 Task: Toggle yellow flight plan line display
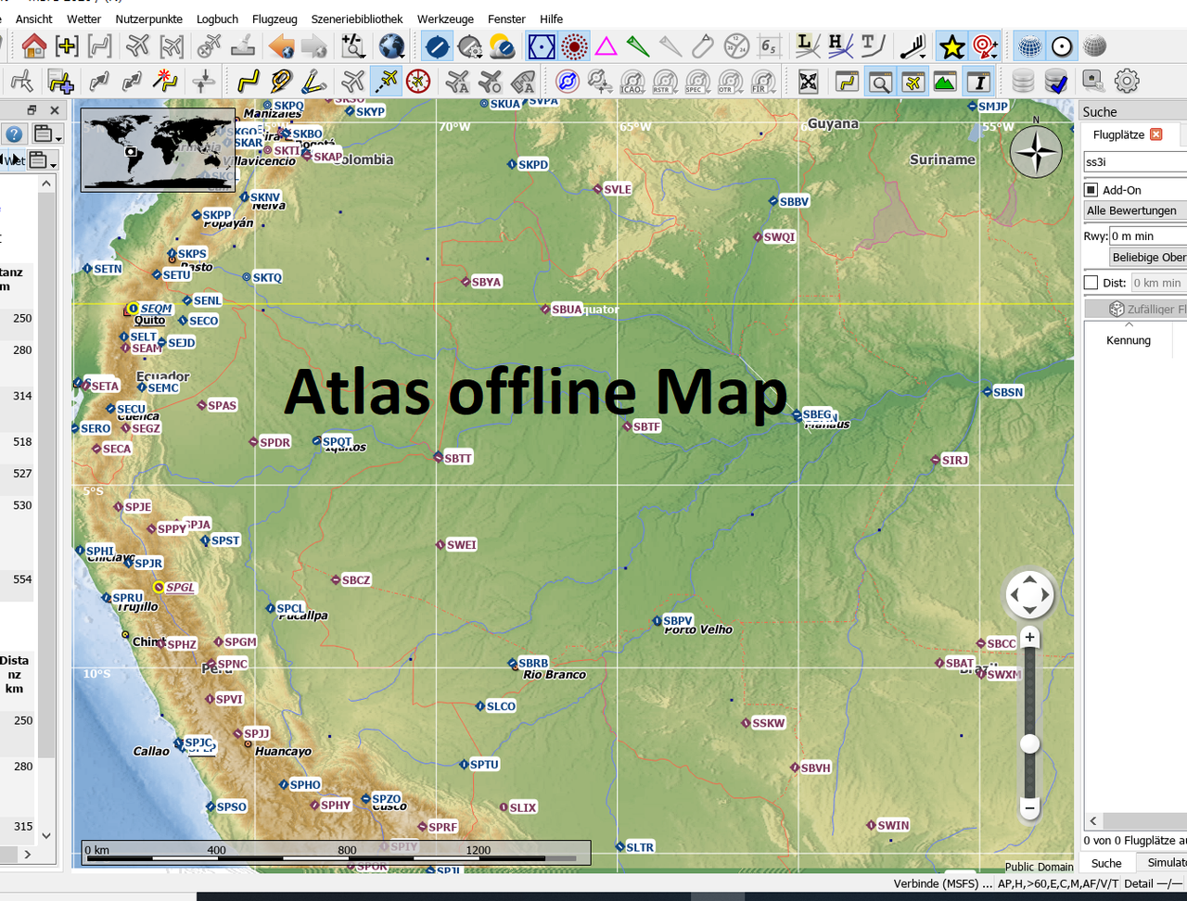[x=247, y=82]
